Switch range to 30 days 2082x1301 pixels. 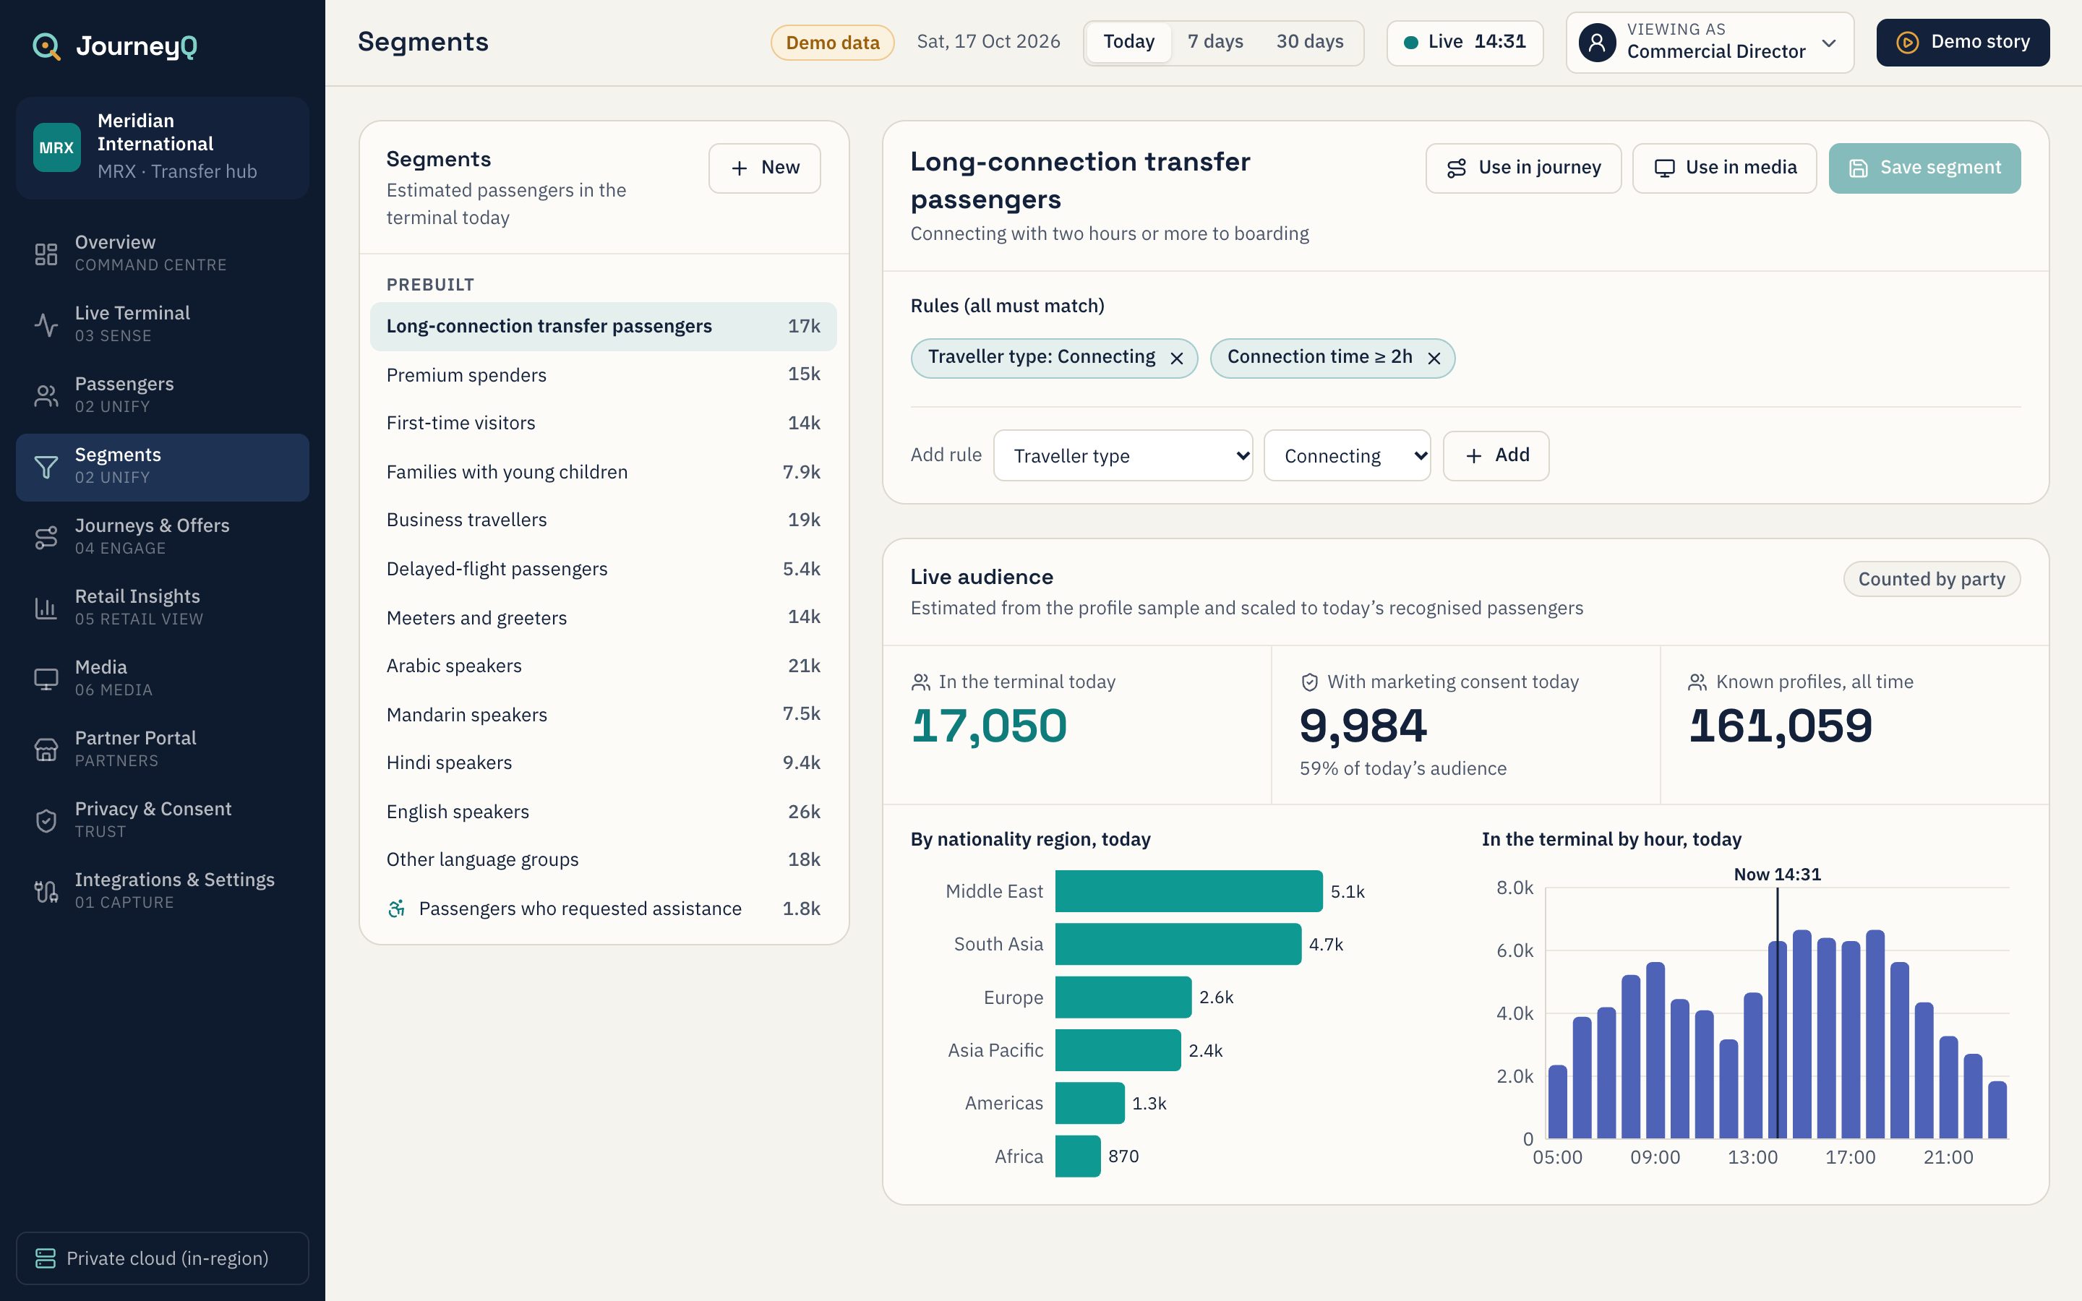point(1309,42)
